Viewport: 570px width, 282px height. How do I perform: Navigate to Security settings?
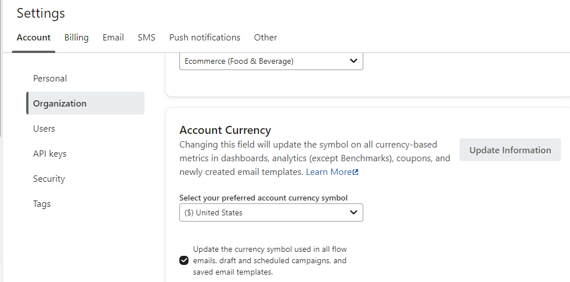pyautogui.click(x=49, y=179)
